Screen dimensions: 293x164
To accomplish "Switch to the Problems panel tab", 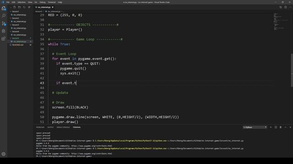I will click(x=40, y=128).
